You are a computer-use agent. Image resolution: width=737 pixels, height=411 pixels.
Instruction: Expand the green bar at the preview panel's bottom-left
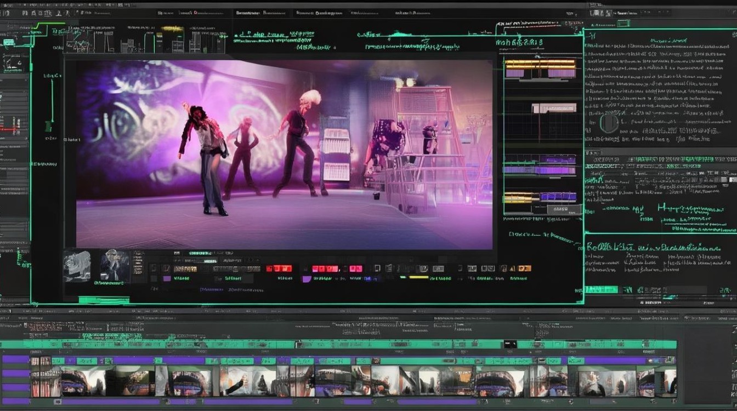coord(104,300)
